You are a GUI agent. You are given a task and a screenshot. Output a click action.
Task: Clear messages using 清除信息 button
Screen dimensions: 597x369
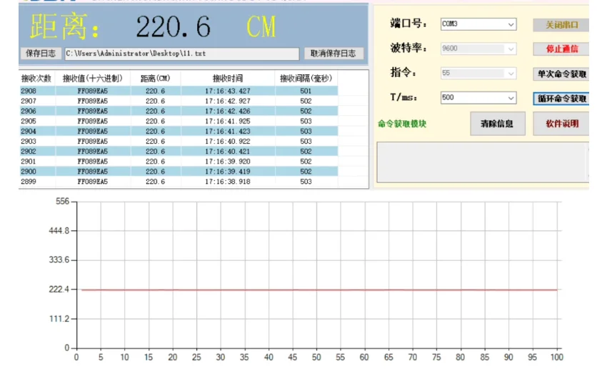click(x=498, y=123)
